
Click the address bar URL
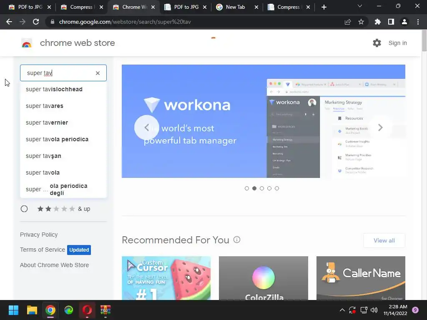pos(125,22)
